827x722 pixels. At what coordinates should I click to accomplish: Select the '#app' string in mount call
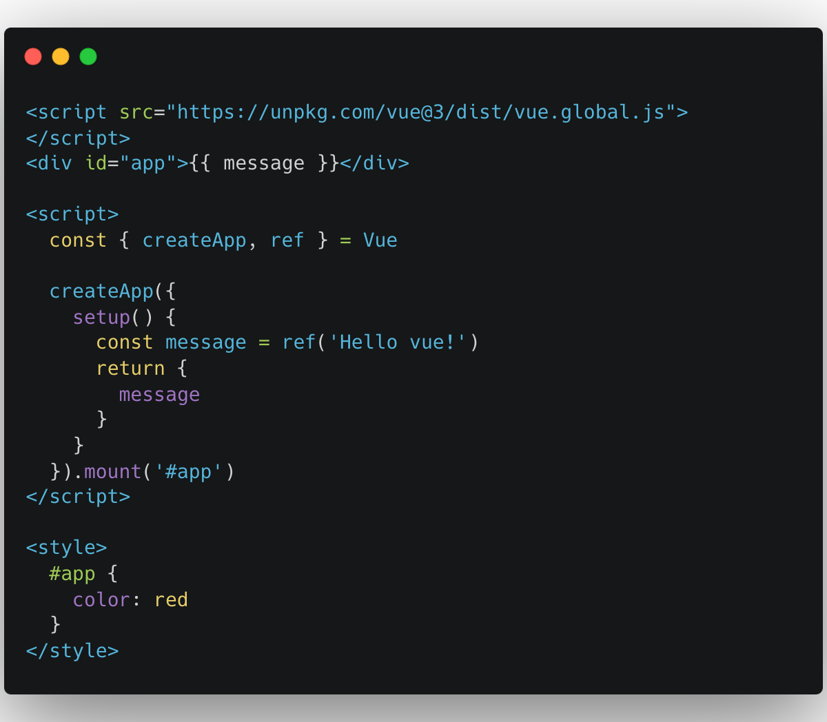click(x=188, y=472)
